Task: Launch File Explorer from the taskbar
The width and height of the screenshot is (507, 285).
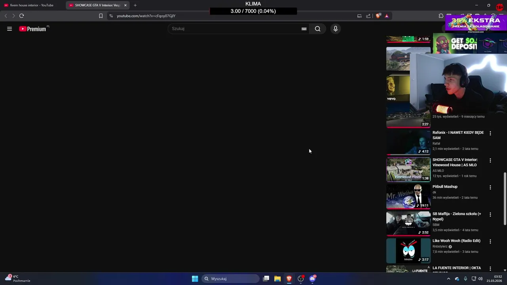Action: click(x=278, y=279)
